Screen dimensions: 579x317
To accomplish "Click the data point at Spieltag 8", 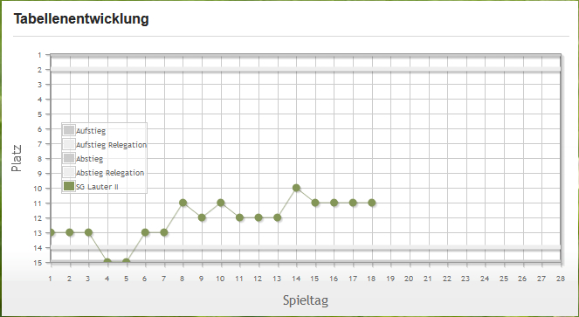I will (x=183, y=203).
